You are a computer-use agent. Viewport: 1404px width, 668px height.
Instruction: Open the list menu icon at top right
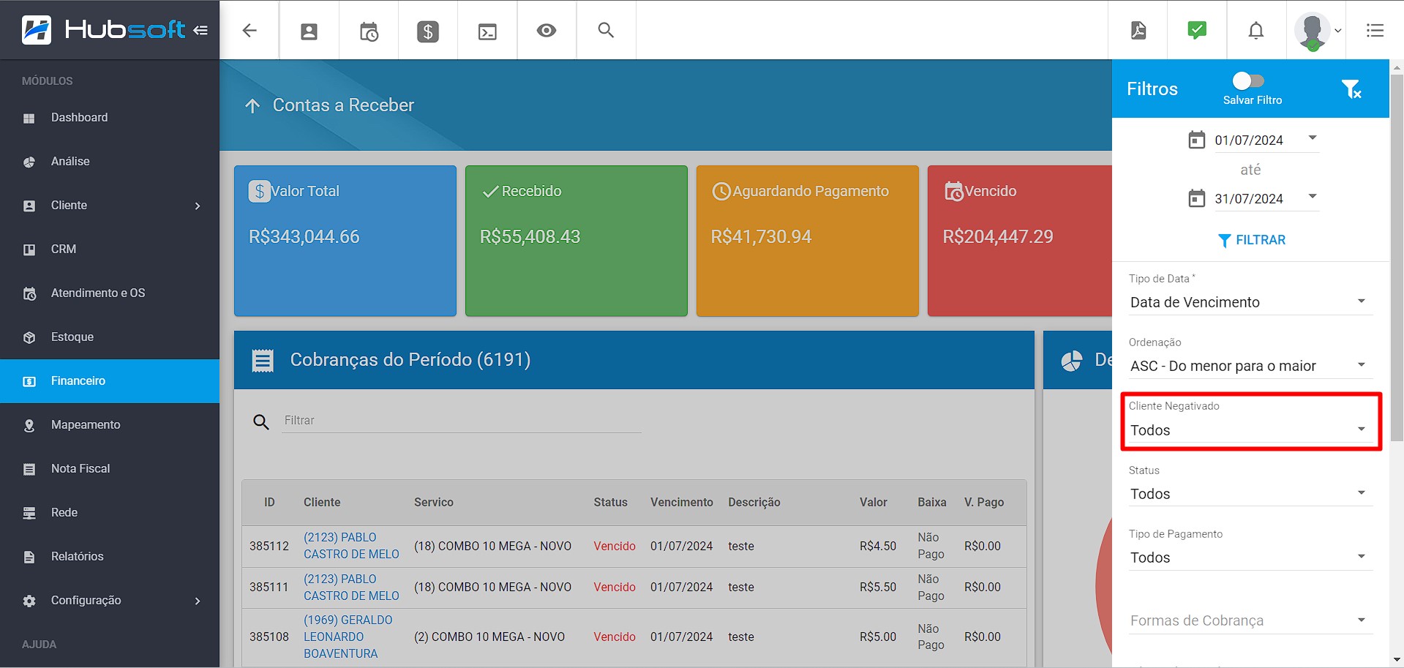(x=1375, y=30)
